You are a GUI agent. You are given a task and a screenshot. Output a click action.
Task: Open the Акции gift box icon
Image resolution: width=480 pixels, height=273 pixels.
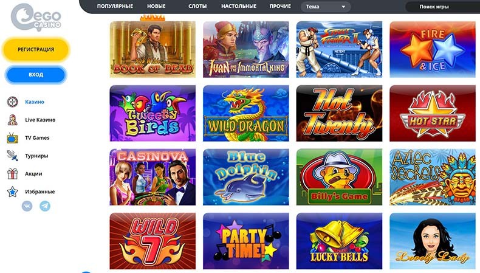13,174
